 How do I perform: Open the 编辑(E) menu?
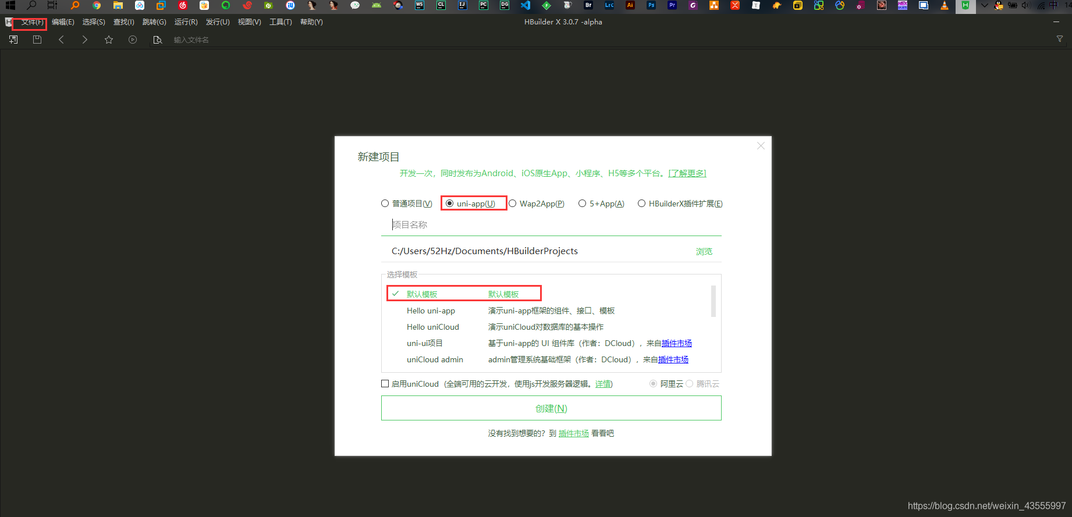pyautogui.click(x=63, y=22)
